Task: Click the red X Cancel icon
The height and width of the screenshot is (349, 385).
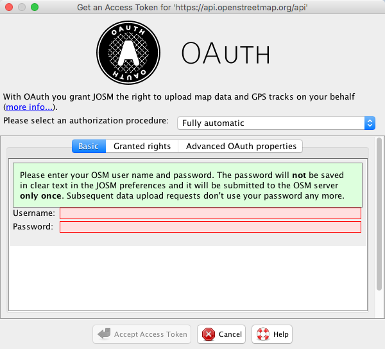Action: tap(208, 334)
